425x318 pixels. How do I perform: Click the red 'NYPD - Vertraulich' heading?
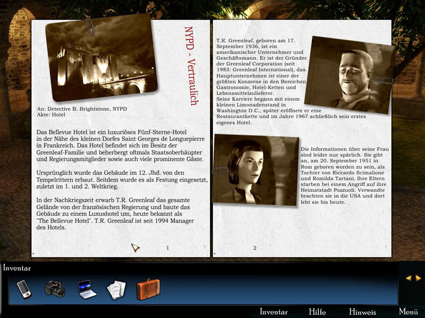(x=191, y=66)
